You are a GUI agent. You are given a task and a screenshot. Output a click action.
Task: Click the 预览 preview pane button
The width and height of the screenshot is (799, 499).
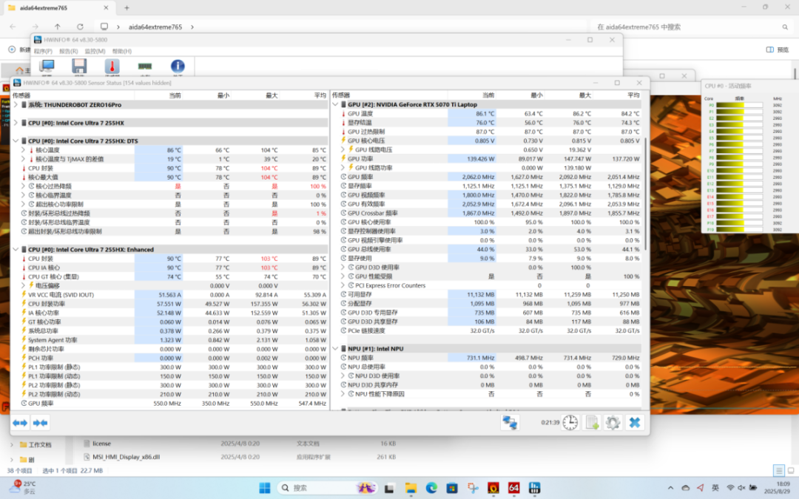click(778, 50)
